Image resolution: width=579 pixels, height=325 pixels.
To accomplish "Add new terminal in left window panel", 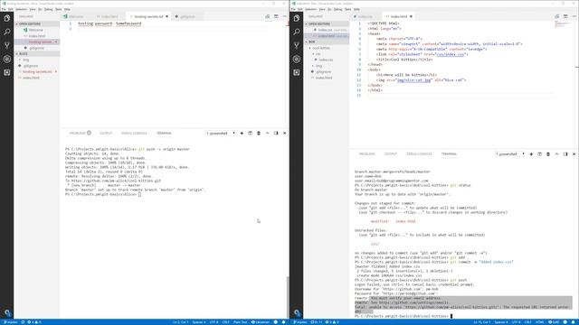I will [242, 133].
